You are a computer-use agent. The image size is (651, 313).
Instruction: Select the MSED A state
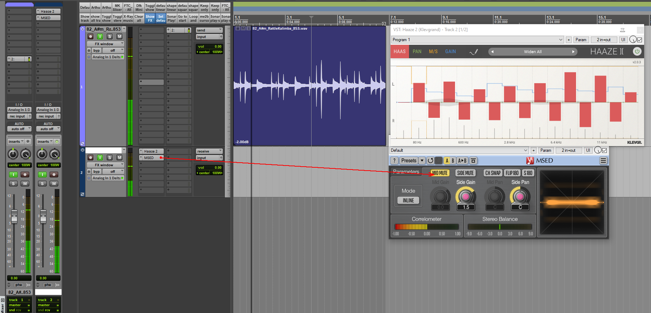[447, 160]
